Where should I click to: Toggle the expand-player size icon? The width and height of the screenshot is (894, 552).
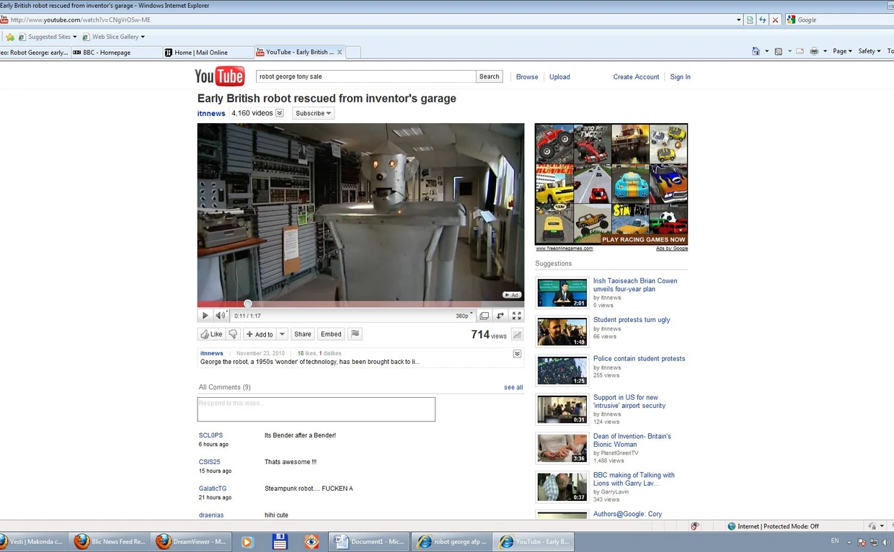(x=500, y=316)
